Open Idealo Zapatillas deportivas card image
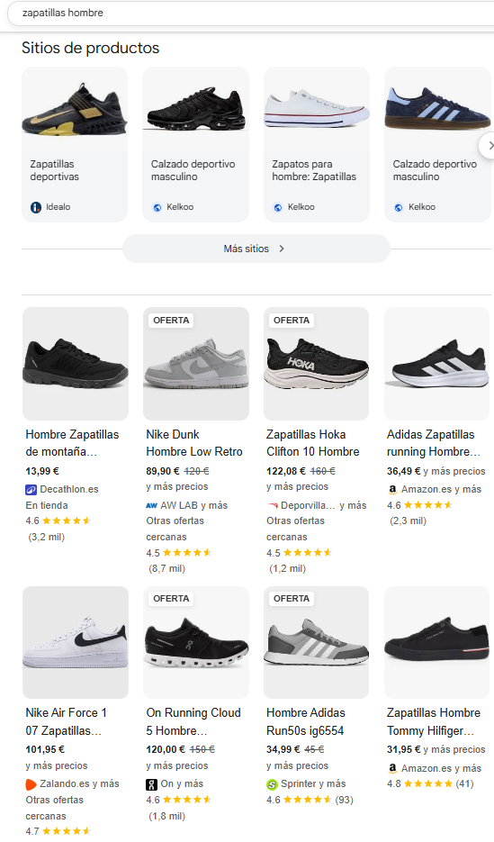Image resolution: width=494 pixels, height=842 pixels. coord(75,112)
